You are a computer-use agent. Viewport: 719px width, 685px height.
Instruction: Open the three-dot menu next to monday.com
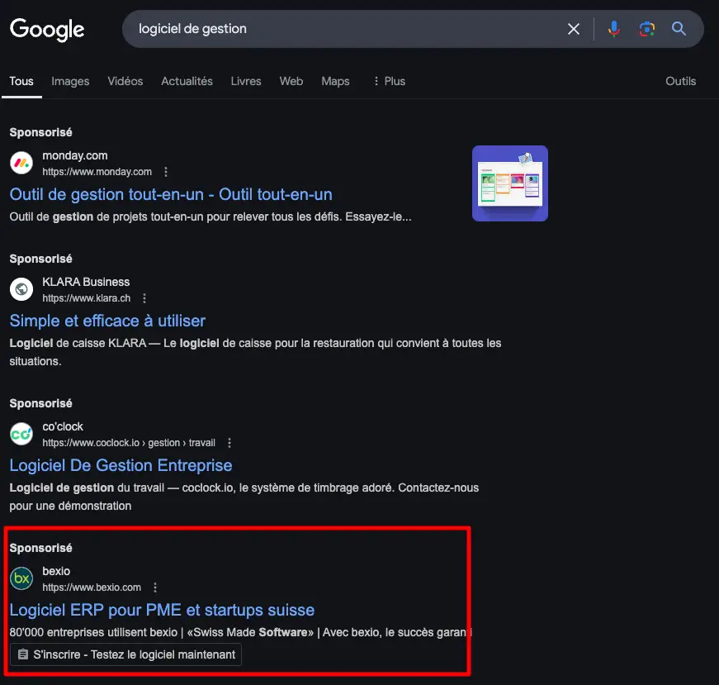click(166, 171)
